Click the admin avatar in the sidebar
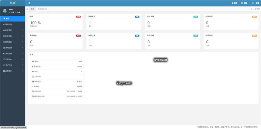261x129 pixels. point(5,11)
